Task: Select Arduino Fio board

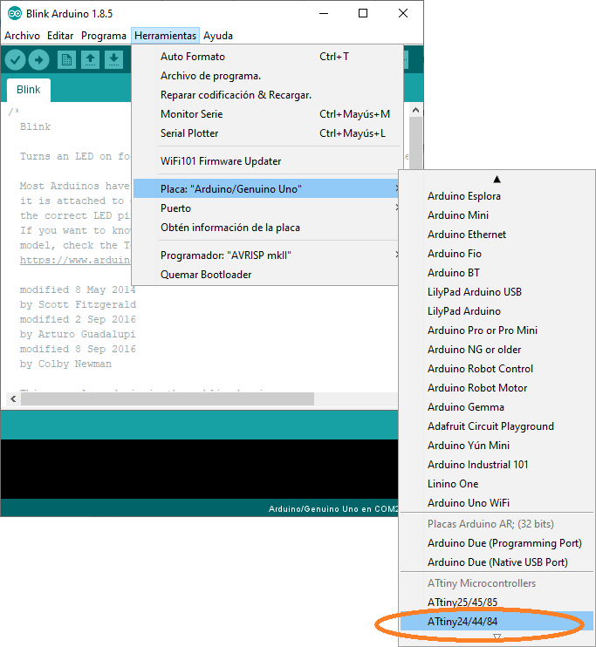Action: (497, 254)
